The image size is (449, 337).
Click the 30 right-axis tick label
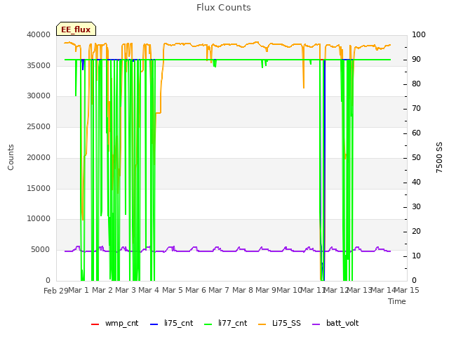(x=416, y=206)
